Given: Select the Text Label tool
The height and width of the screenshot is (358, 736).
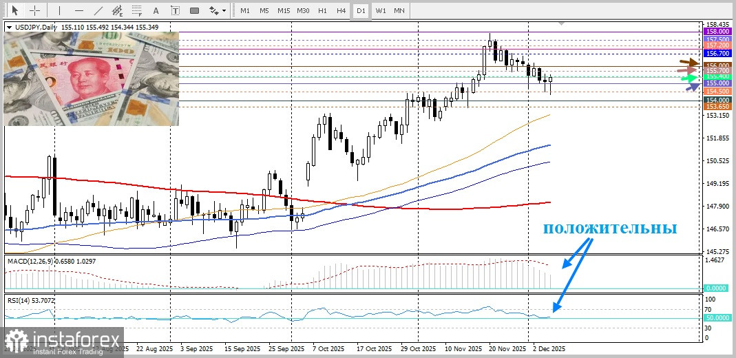Looking at the screenshot, I should (175, 10).
